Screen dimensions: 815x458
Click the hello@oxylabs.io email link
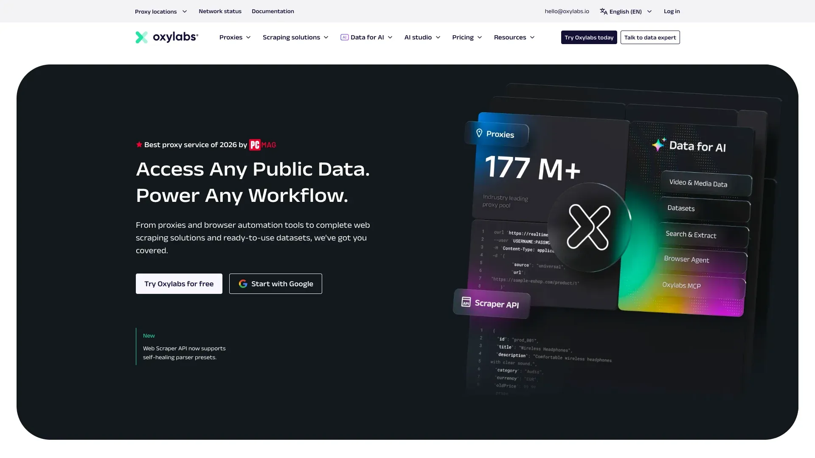(567, 11)
